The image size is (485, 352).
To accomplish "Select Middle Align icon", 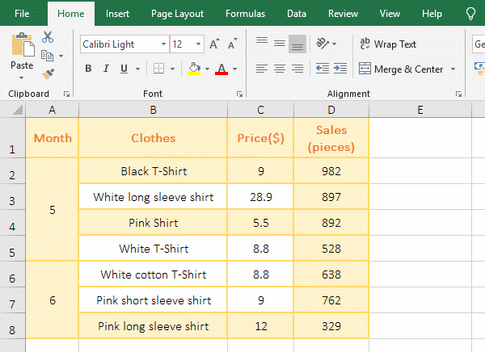I will [280, 44].
